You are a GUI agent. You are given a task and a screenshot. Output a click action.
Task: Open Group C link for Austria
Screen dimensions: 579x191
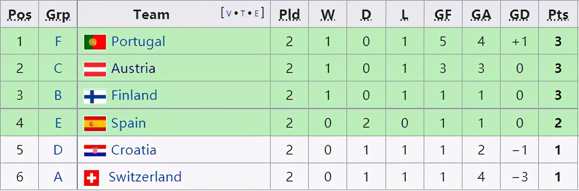[x=58, y=69]
